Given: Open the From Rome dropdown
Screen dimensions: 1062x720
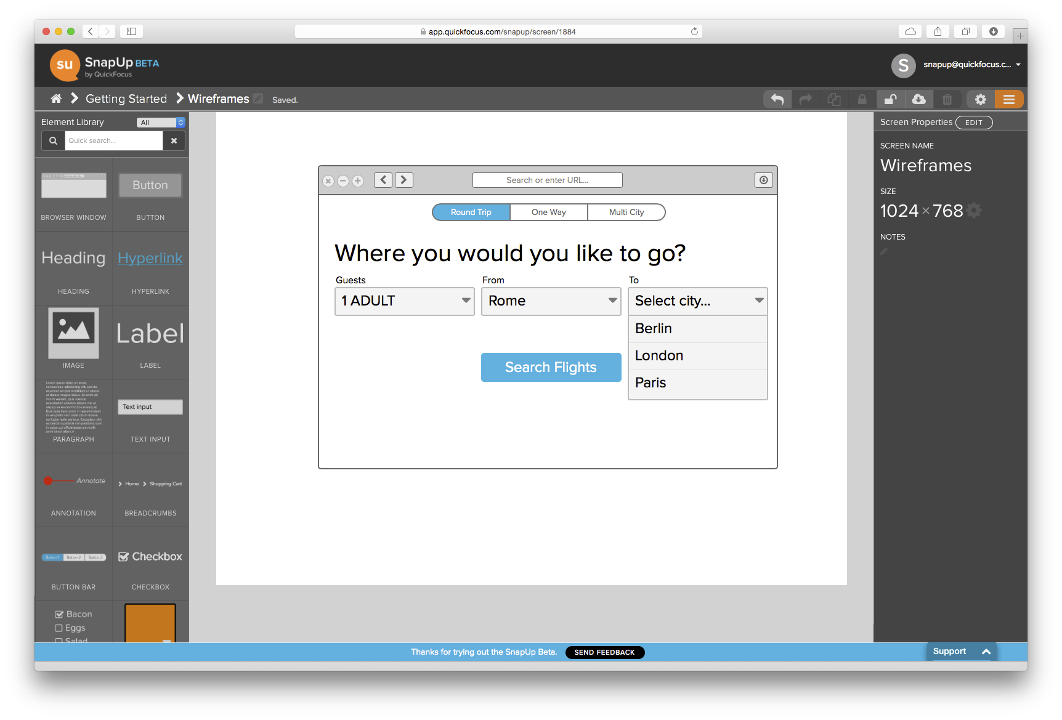Looking at the screenshot, I should pyautogui.click(x=551, y=301).
